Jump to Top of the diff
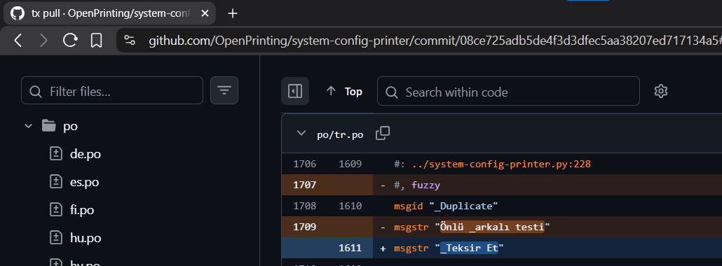The height and width of the screenshot is (266, 722). 344,91
